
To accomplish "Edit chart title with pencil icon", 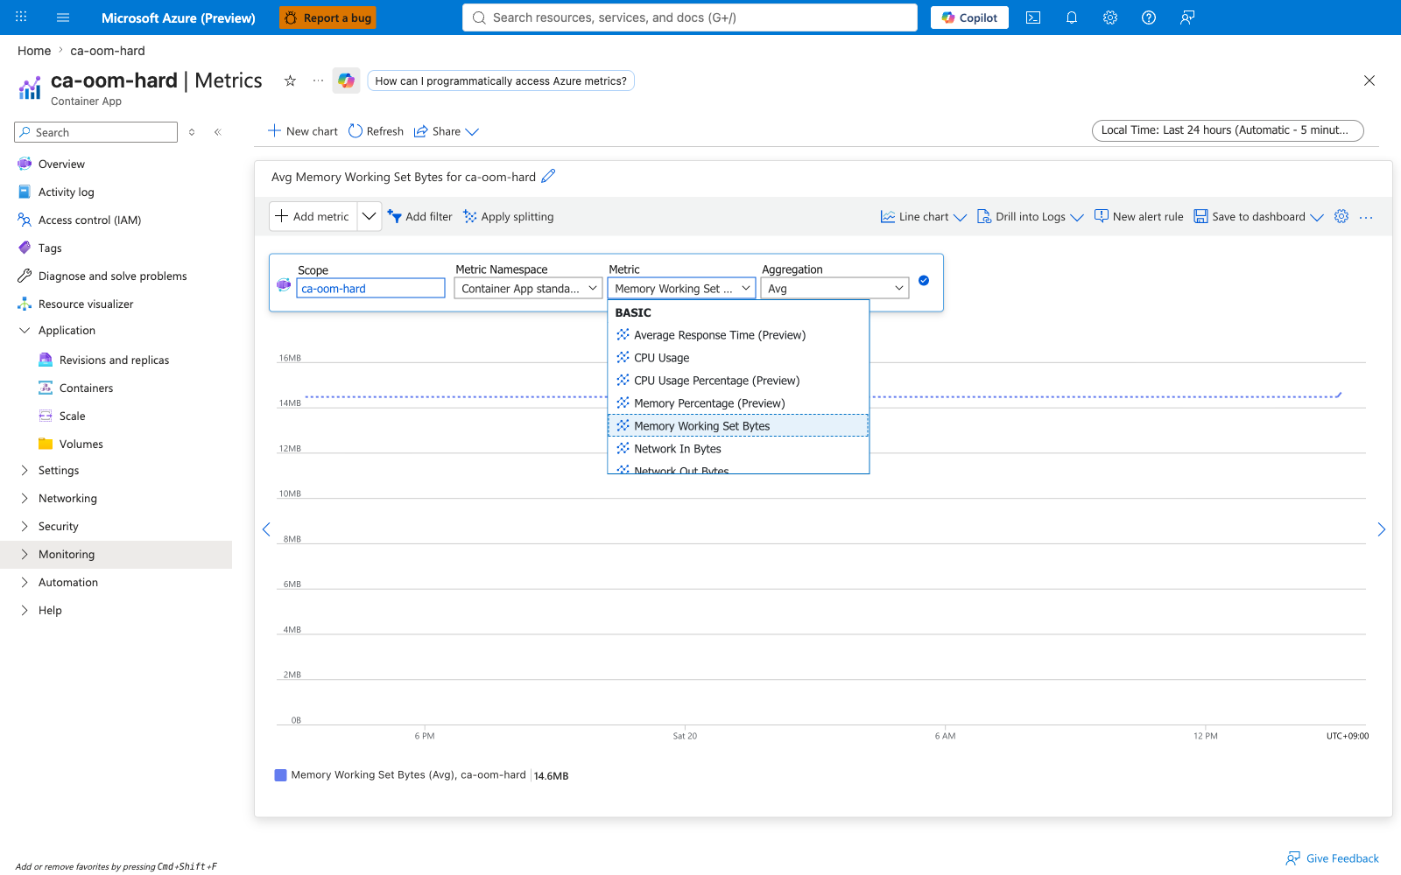I will 549,176.
